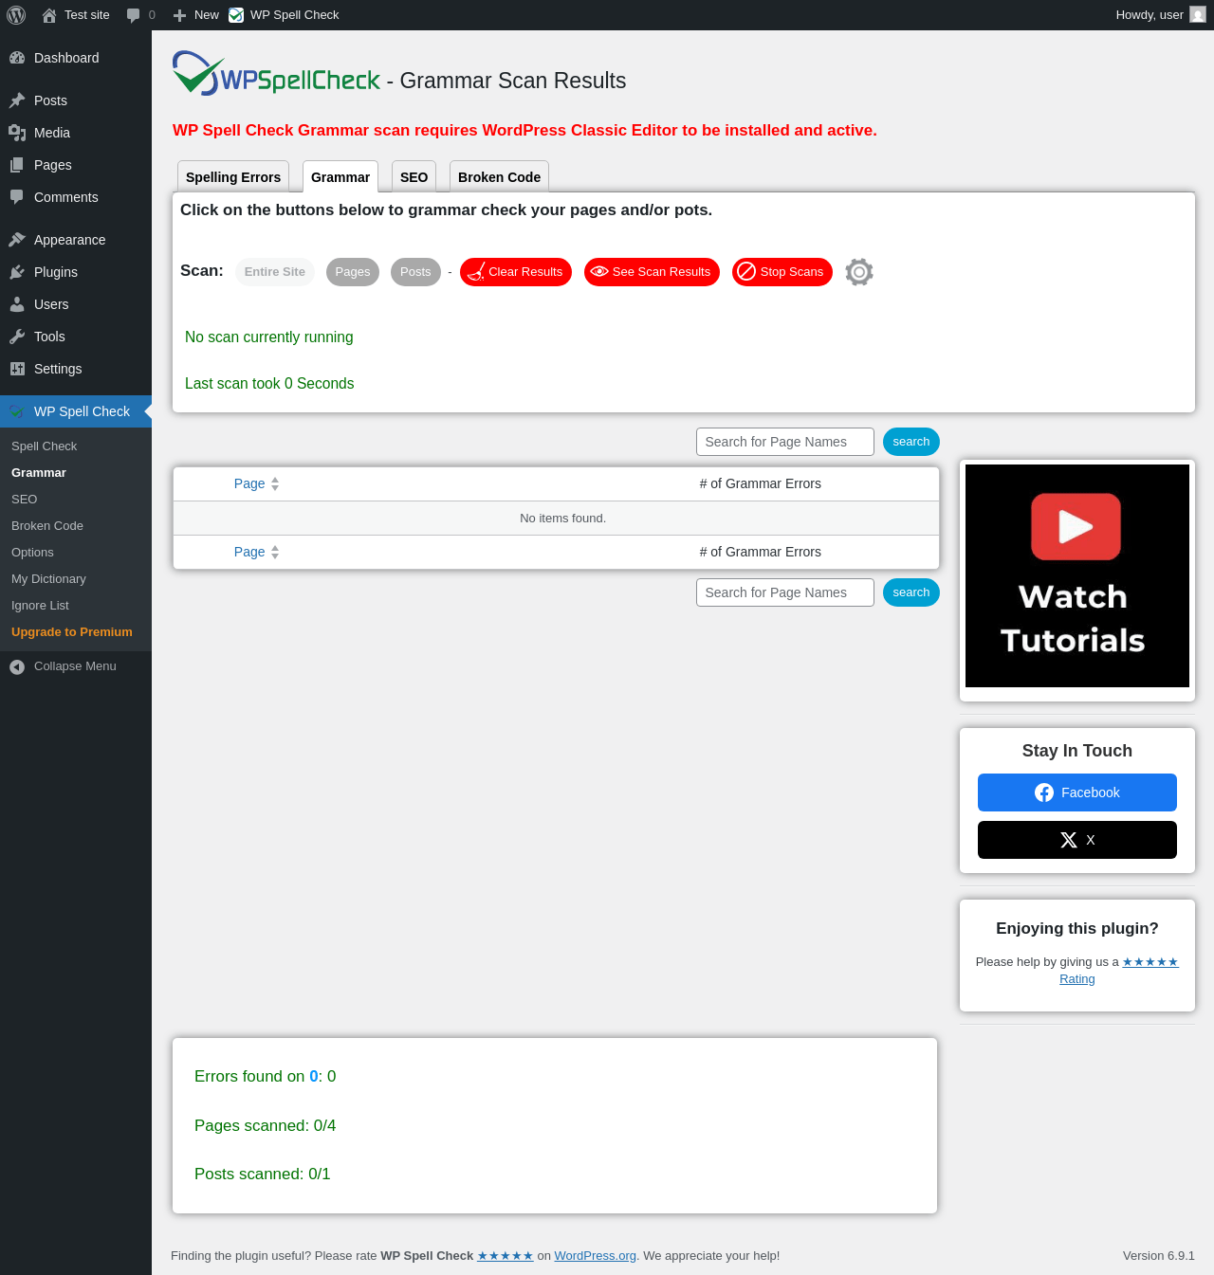Open the comments bubble in admin bar
This screenshot has width=1214, height=1275.
133,15
